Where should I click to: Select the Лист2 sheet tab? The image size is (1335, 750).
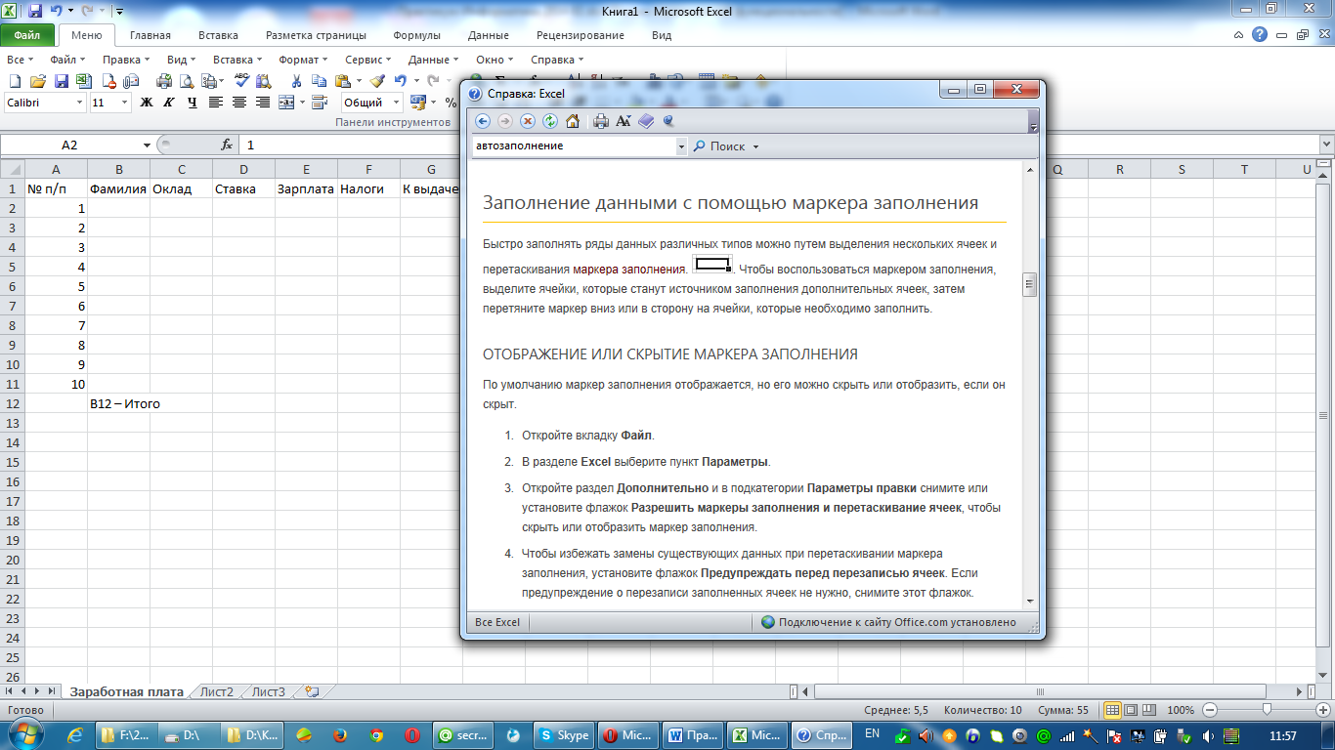click(217, 691)
